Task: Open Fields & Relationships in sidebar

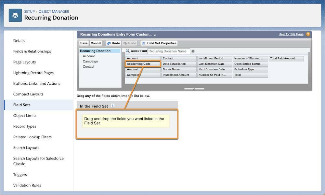Action: point(32,51)
